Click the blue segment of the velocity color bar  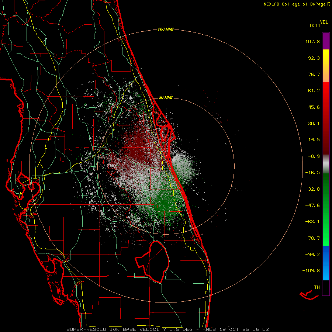326,263
